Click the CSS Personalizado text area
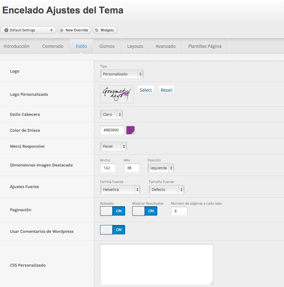The height and width of the screenshot is (287, 284). (156, 264)
